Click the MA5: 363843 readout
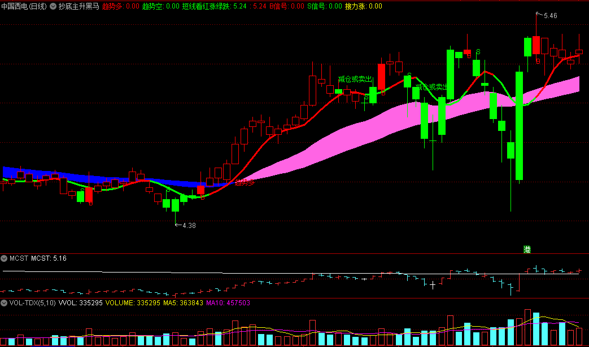589x347 pixels. (x=184, y=303)
